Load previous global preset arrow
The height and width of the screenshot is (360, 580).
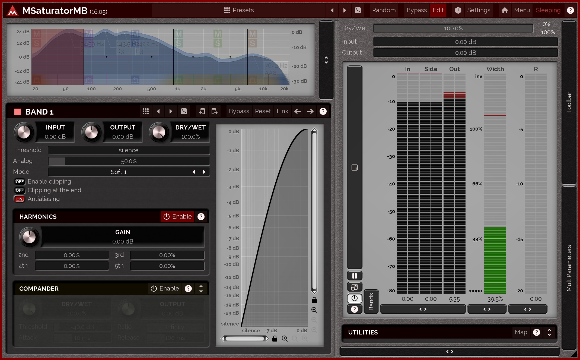coord(332,10)
